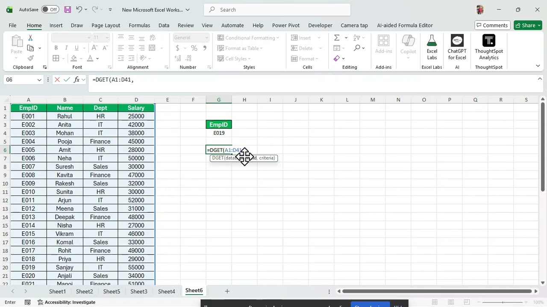Select the Developer tab
Viewport: 547px width, 307px height.
point(320,25)
